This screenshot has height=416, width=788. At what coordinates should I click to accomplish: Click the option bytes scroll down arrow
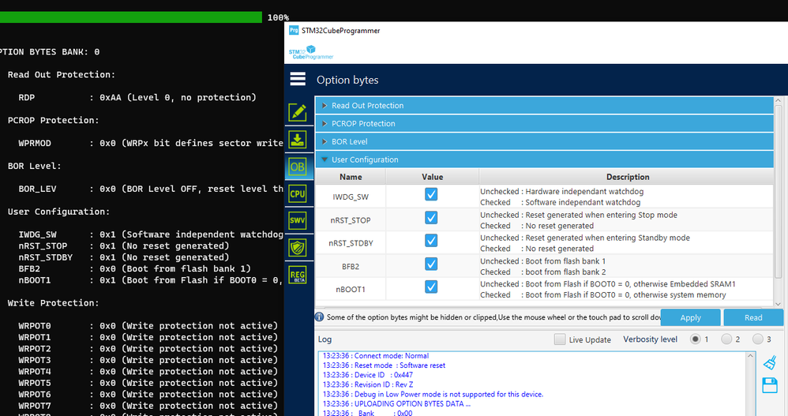click(x=778, y=304)
